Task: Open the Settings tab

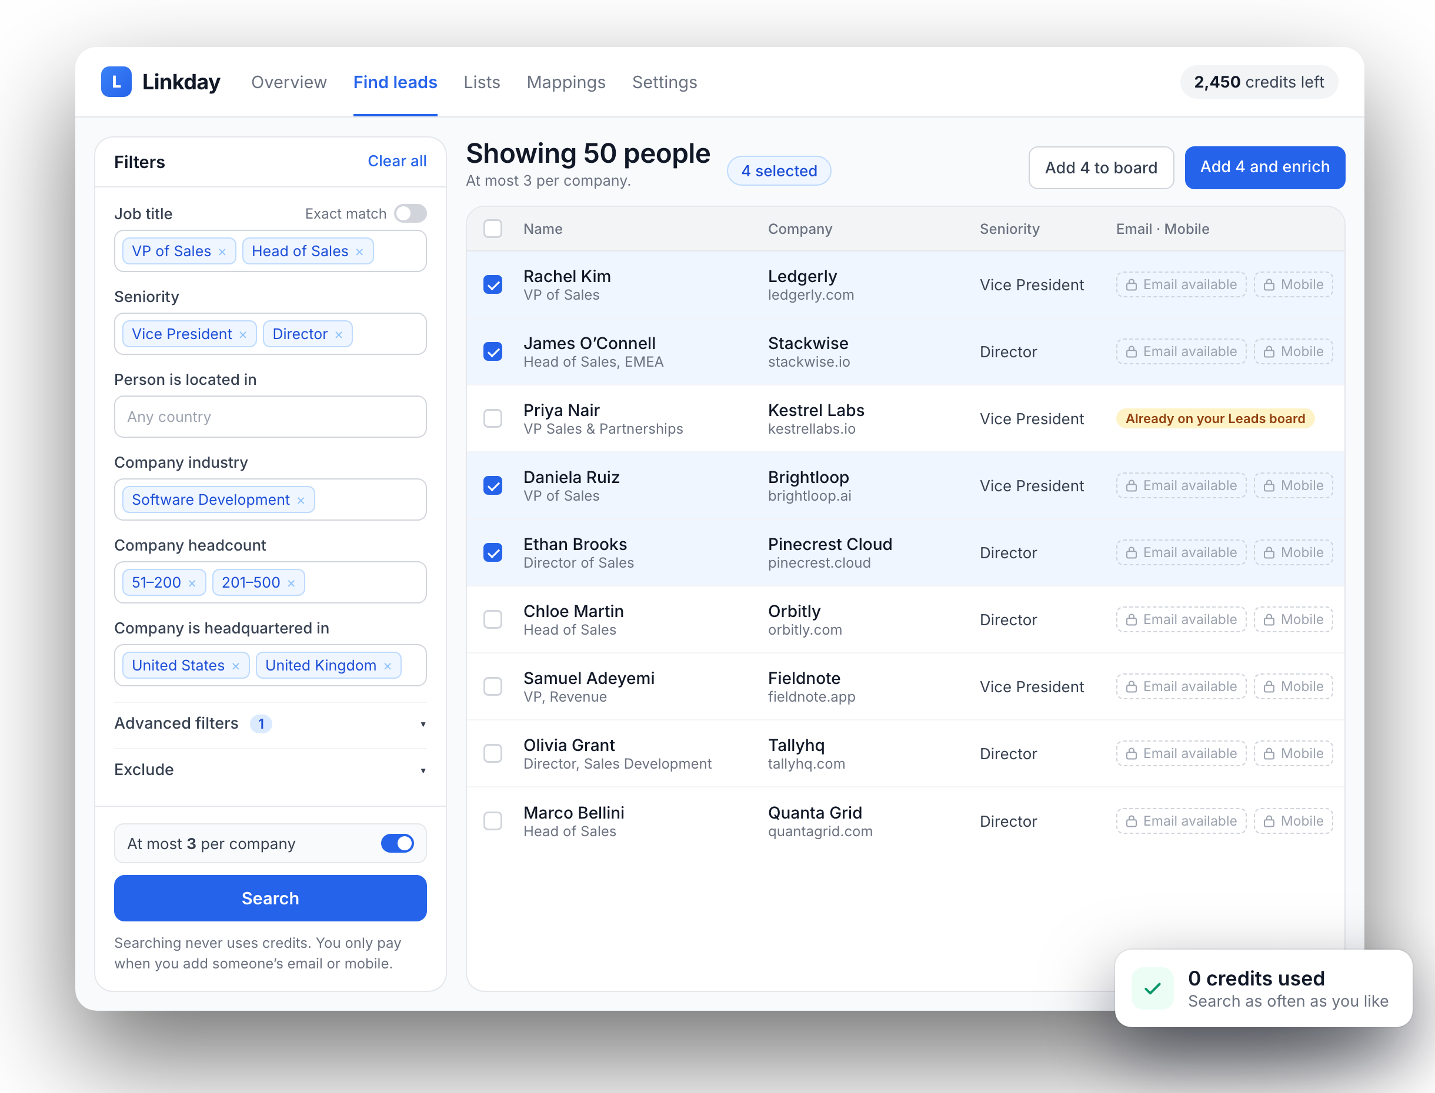Action: [664, 82]
